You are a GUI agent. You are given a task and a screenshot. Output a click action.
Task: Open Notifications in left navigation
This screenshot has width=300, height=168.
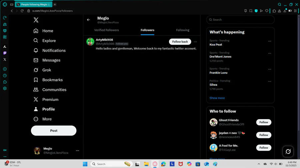coord(49,51)
